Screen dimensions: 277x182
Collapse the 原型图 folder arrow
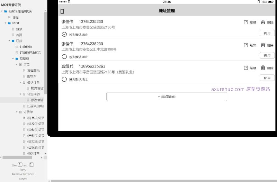(13, 58)
